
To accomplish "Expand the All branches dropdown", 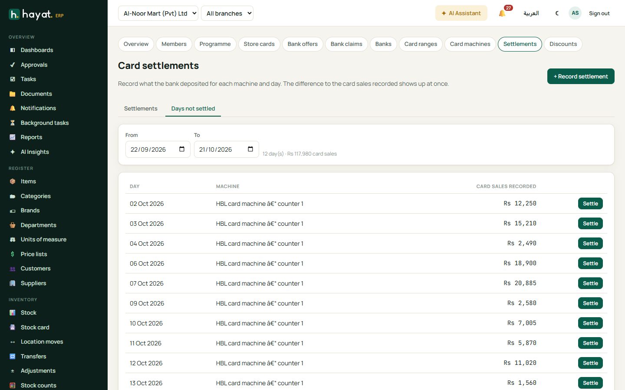I will coord(227,13).
